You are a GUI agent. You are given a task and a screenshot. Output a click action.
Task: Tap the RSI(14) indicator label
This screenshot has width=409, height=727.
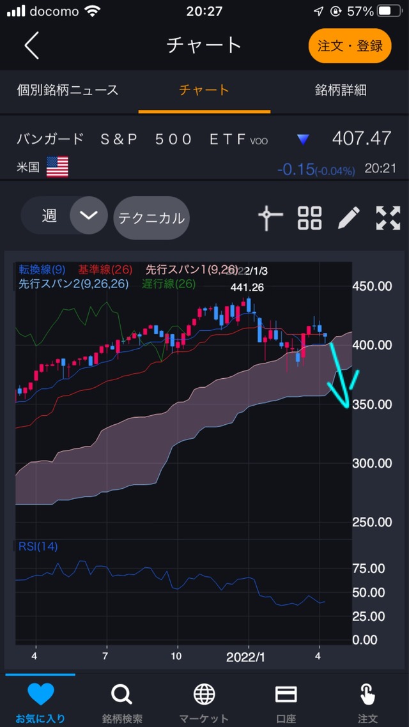click(38, 547)
